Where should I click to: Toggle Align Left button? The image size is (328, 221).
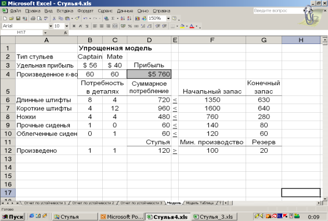pos(95,26)
